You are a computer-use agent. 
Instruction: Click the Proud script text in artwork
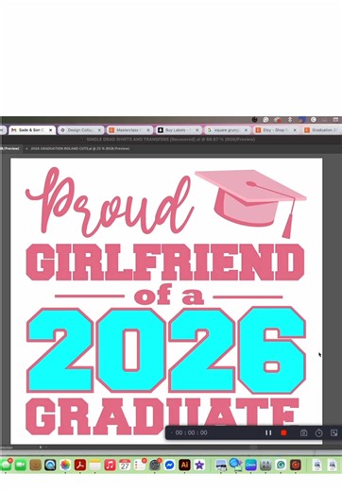coord(109,202)
